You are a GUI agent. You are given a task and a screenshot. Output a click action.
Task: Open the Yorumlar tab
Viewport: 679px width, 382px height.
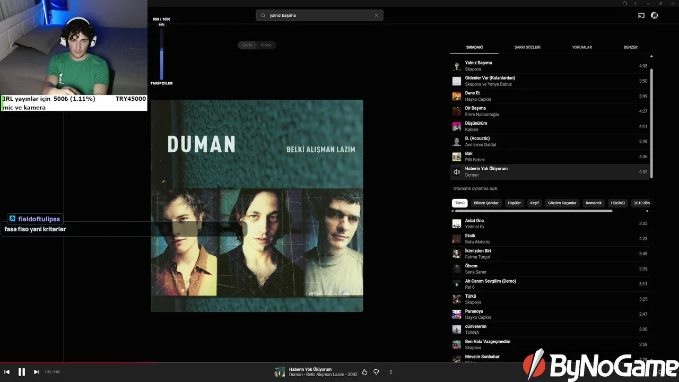click(x=582, y=47)
